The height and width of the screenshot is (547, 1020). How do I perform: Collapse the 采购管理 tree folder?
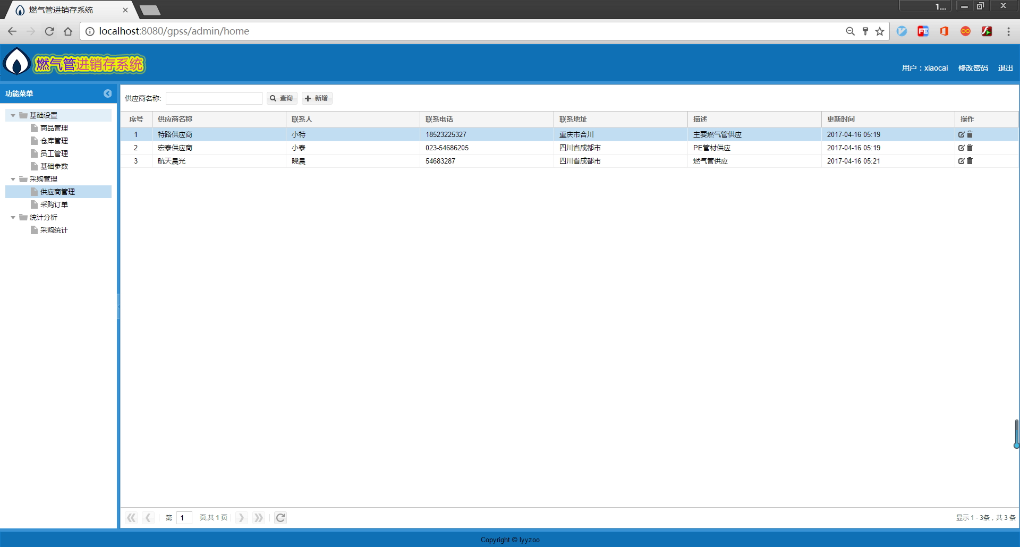pyautogui.click(x=13, y=179)
